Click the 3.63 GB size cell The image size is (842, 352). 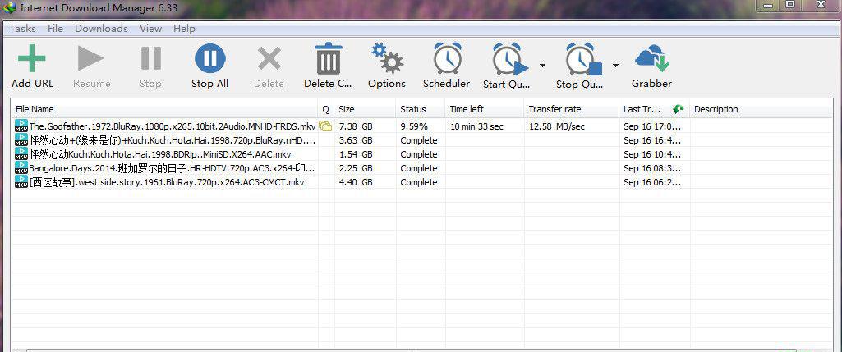click(356, 140)
